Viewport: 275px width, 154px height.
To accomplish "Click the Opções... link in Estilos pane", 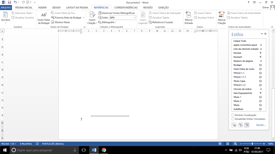I will 261,125.
